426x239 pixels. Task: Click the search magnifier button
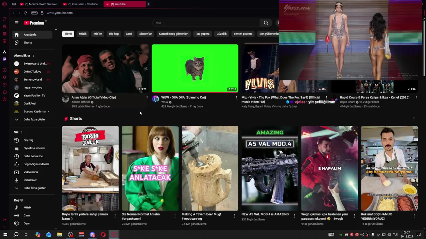[x=266, y=23]
